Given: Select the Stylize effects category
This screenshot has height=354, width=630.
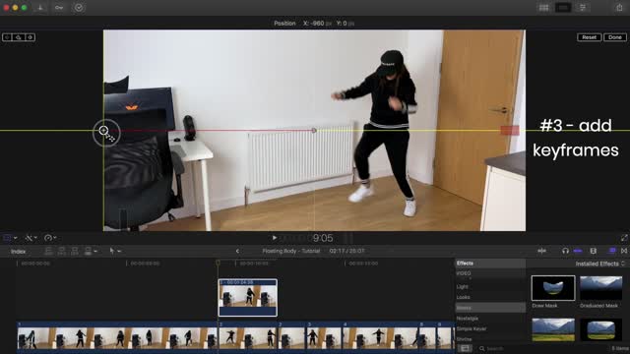Looking at the screenshot, I should coord(464,339).
